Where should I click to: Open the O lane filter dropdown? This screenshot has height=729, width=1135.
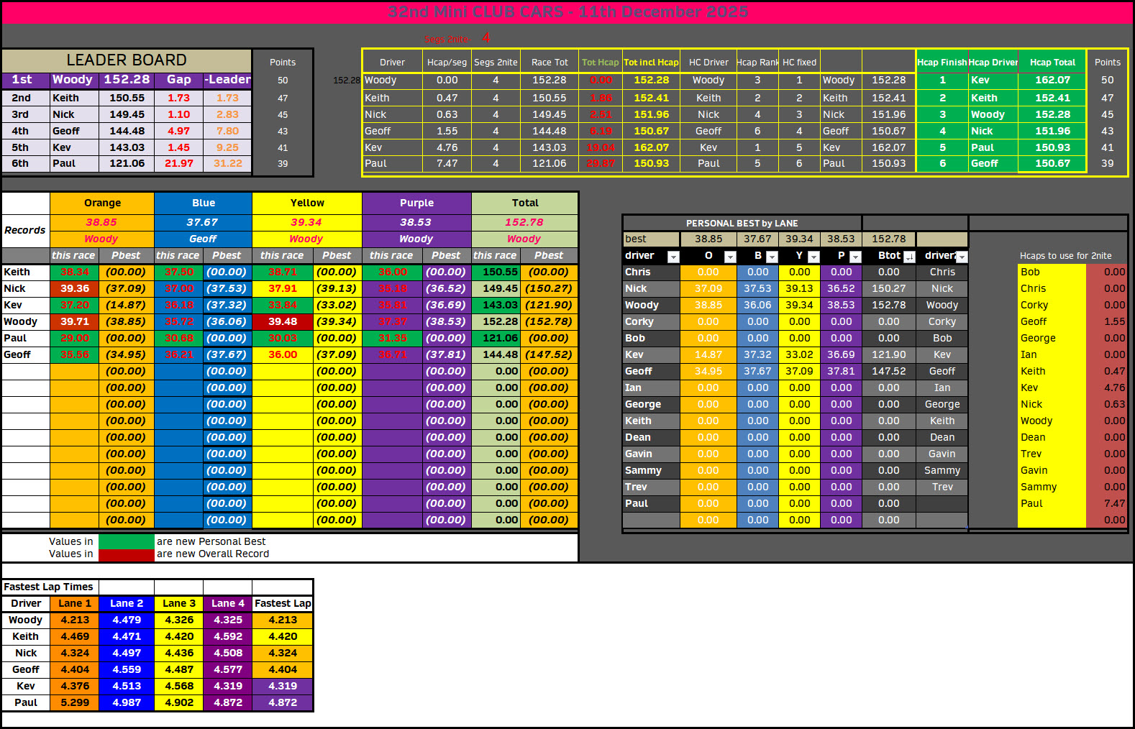pyautogui.click(x=730, y=257)
